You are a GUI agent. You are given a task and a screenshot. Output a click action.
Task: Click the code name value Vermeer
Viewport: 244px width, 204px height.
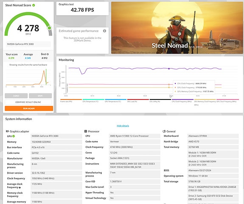(x=135, y=142)
